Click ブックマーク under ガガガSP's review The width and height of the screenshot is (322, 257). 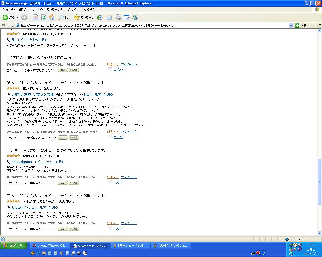point(129,223)
